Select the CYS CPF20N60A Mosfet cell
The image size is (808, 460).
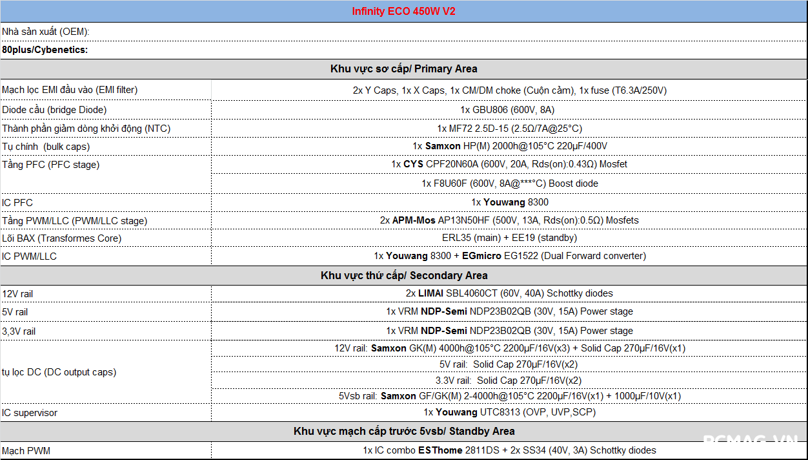pos(509,164)
